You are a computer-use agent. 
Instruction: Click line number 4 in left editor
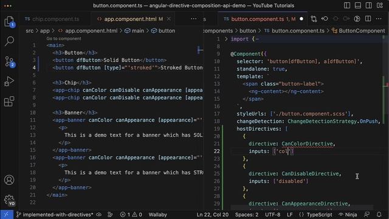coord(34,68)
